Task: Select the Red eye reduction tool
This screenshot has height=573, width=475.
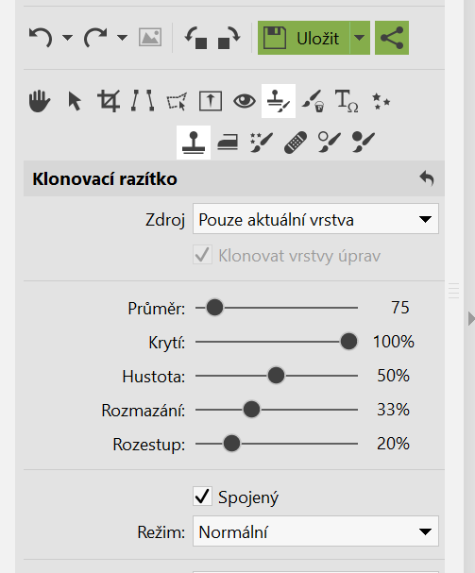Action: coord(245,101)
